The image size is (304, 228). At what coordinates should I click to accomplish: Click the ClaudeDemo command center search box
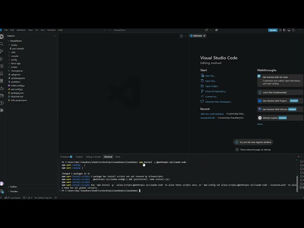tap(158, 30)
